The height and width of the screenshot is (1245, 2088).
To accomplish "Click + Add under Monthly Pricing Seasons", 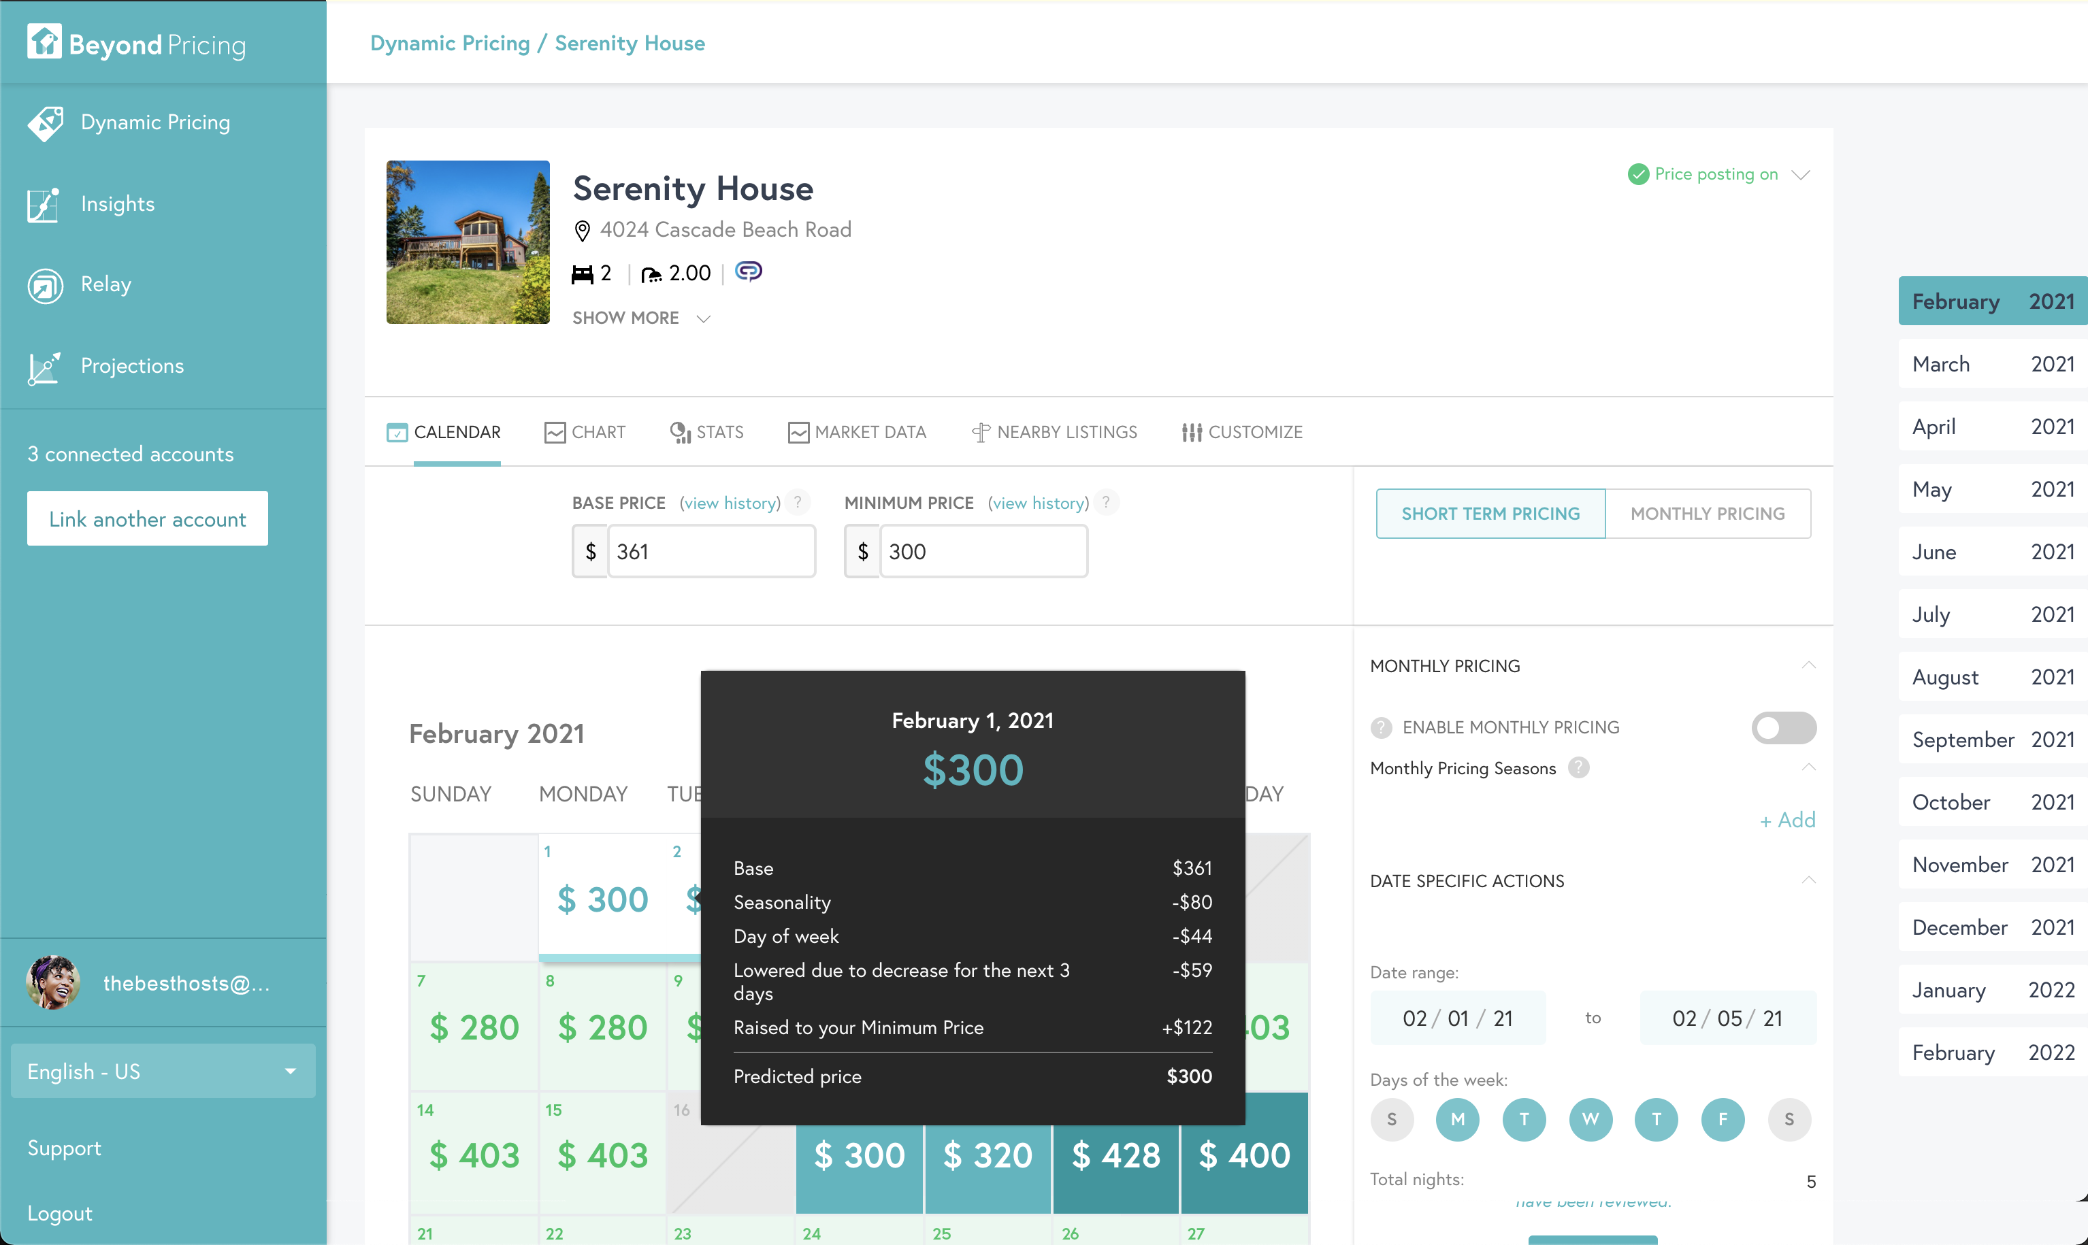I will [x=1788, y=820].
